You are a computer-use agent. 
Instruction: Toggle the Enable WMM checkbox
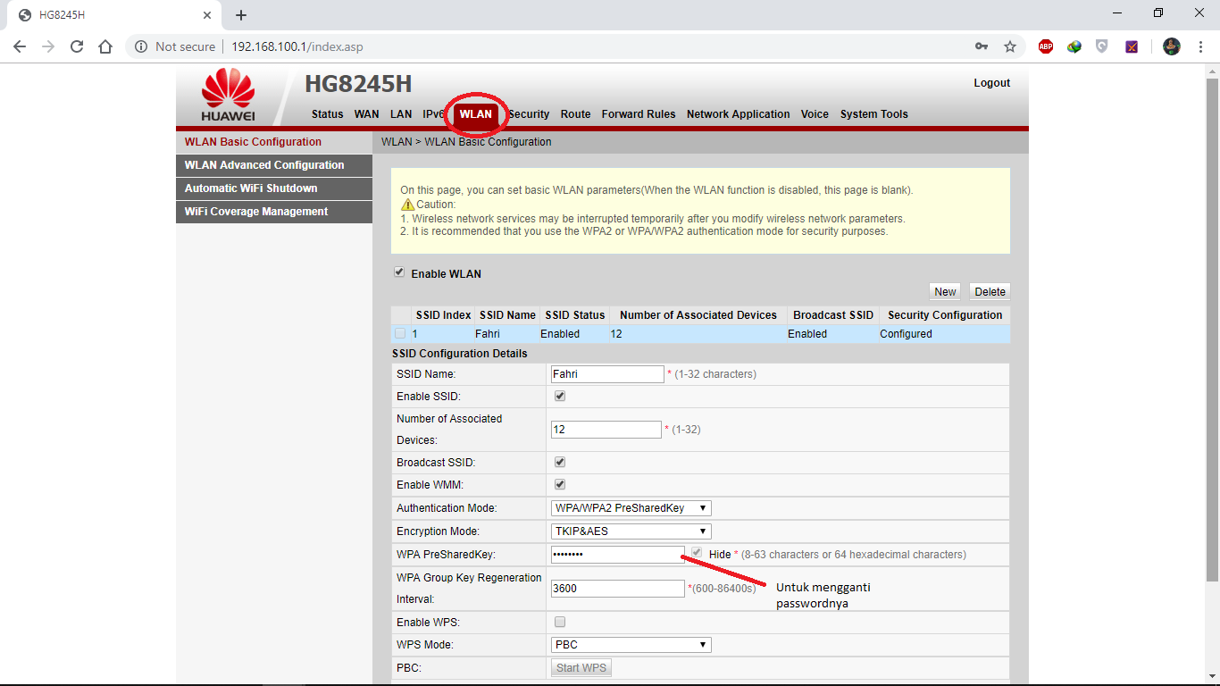point(560,484)
